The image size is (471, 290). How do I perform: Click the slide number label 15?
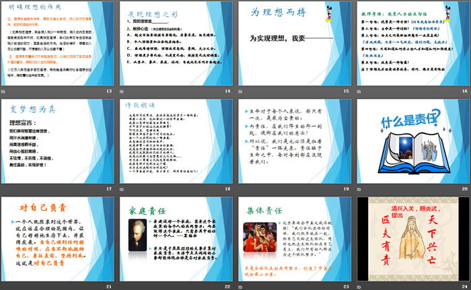pyautogui.click(x=347, y=91)
